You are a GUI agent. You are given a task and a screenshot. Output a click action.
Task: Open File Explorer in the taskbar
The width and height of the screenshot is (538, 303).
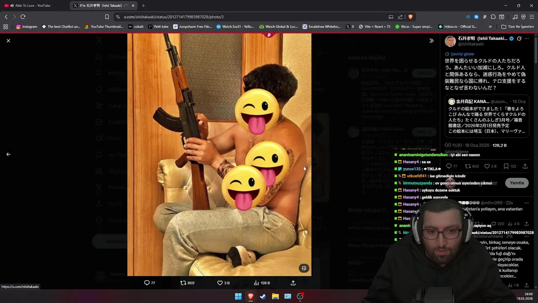(275, 296)
